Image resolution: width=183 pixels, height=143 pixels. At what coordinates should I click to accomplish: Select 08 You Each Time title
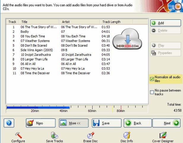33,36
